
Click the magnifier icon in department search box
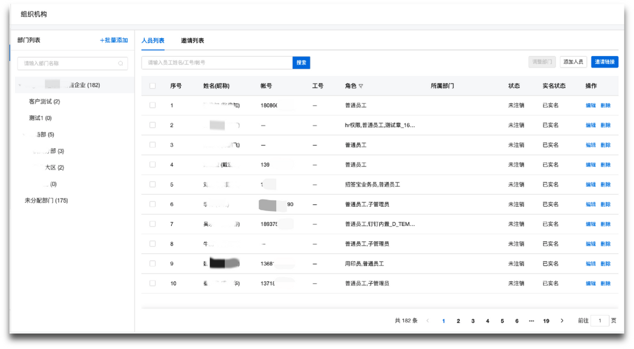pos(121,63)
